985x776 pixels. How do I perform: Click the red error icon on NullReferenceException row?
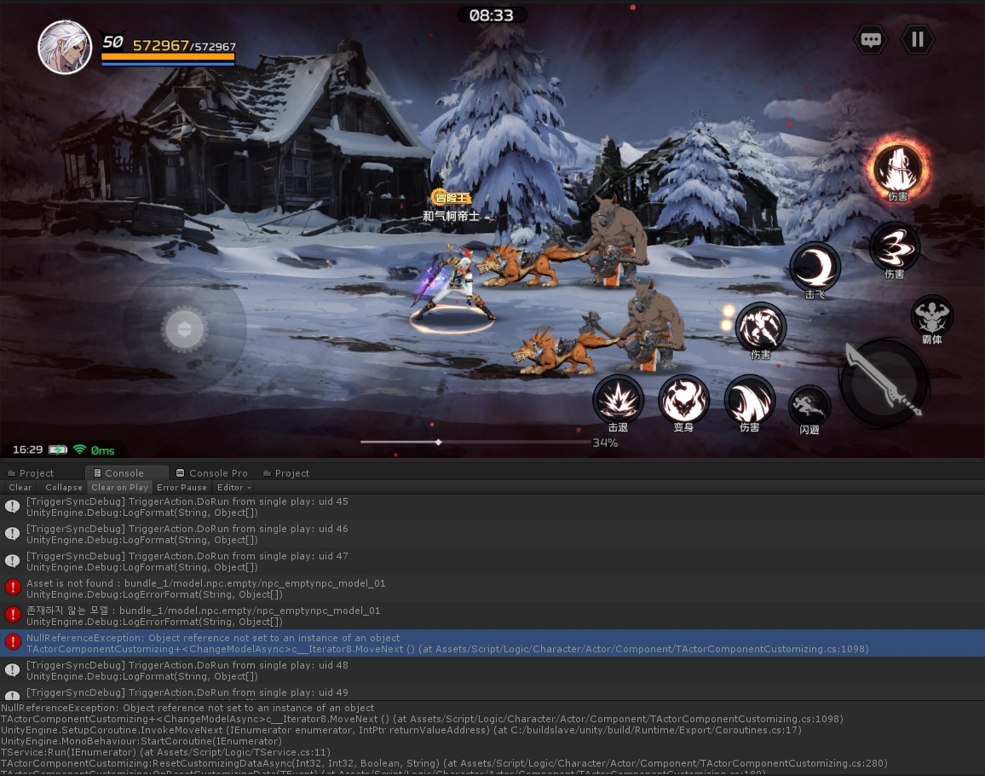click(13, 642)
